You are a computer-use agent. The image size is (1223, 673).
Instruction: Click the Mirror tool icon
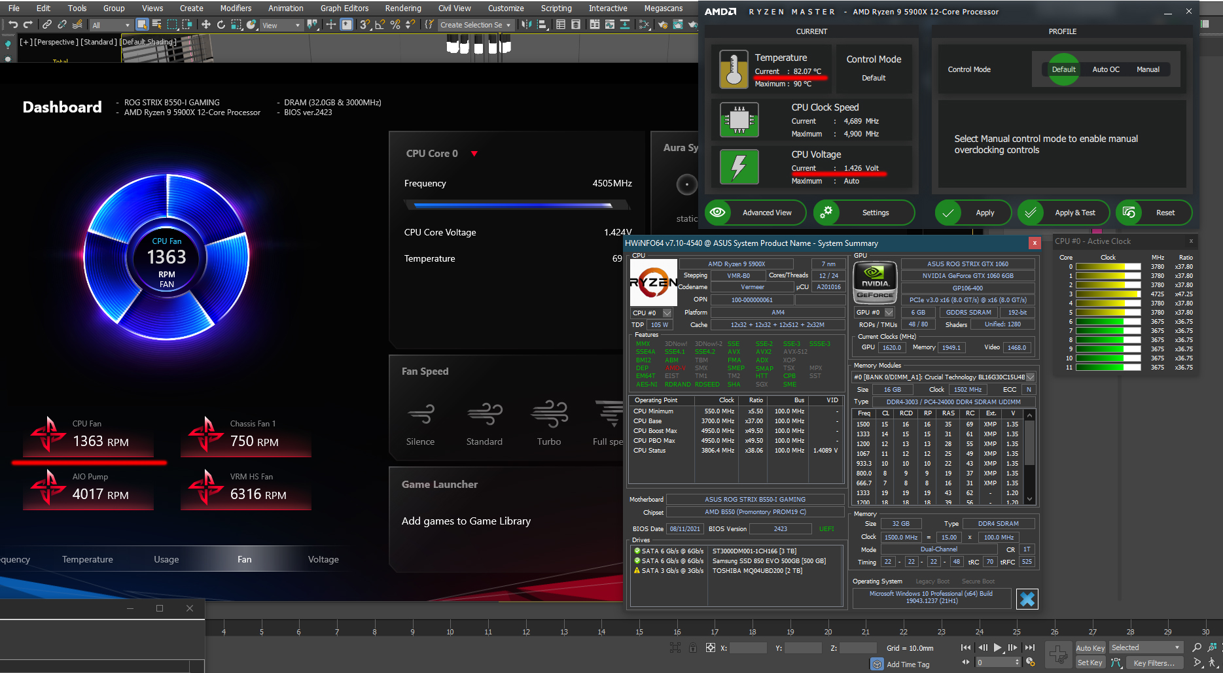click(527, 25)
